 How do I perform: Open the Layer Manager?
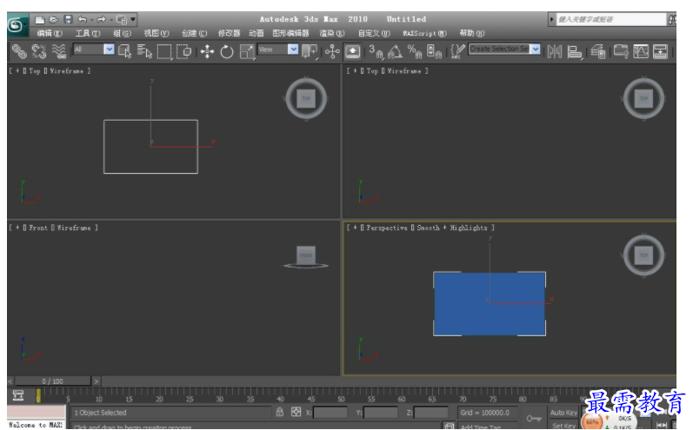597,51
